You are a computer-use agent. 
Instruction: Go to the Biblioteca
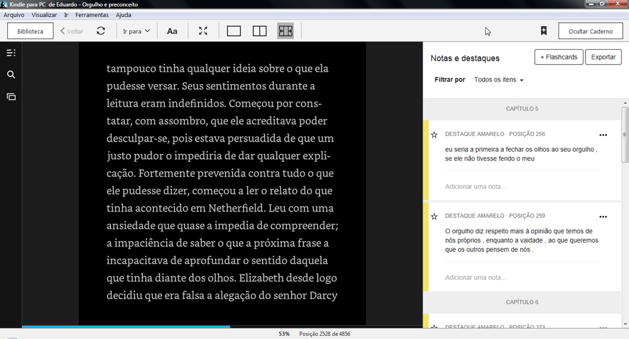30,31
